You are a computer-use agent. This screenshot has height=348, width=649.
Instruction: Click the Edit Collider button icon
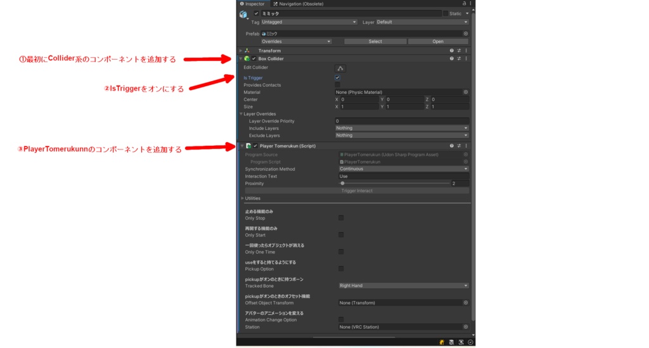(340, 68)
